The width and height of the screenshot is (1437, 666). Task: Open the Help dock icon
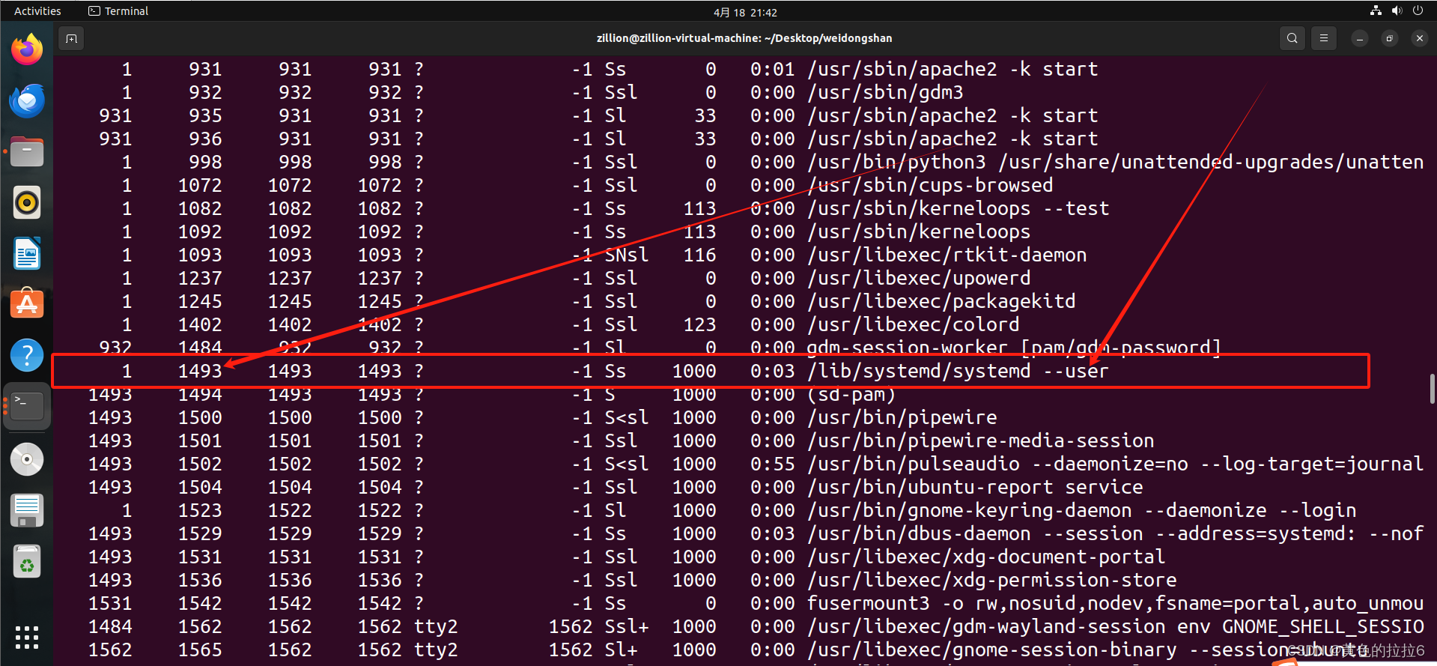point(27,355)
